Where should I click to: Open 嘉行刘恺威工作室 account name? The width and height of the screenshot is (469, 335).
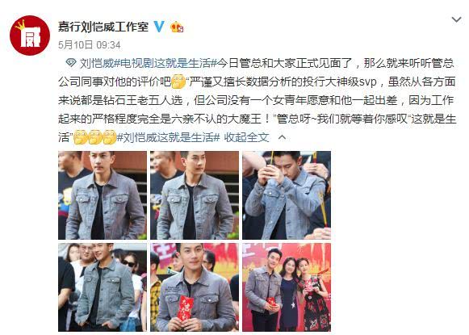(103, 27)
